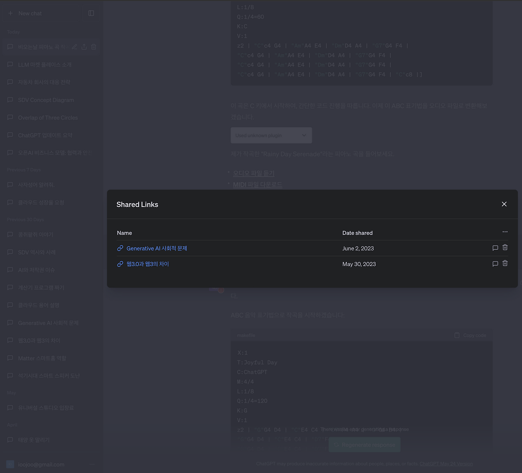Image resolution: width=522 pixels, height=473 pixels.
Task: Open 웹3.0과 웹3의 차이 chat in the sidebar
Action: (51, 340)
